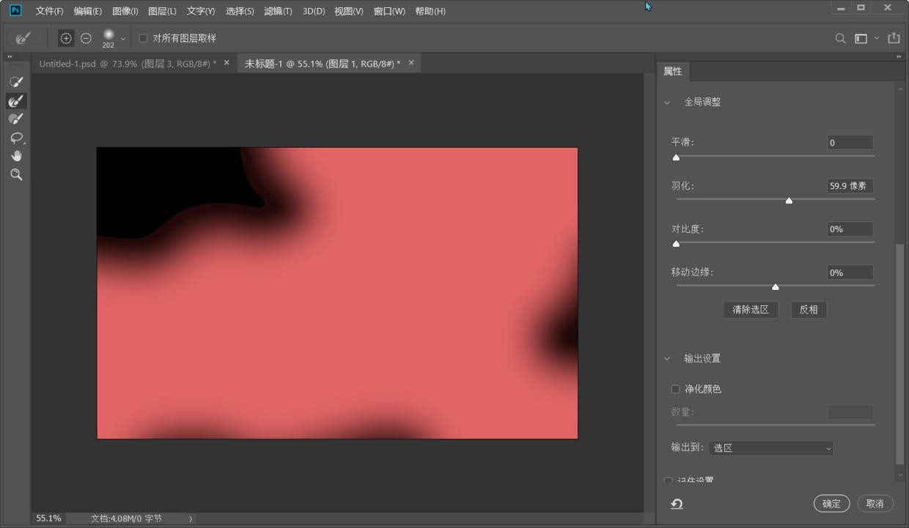Select the Quick Selection tool
The width and height of the screenshot is (909, 528).
(x=16, y=82)
